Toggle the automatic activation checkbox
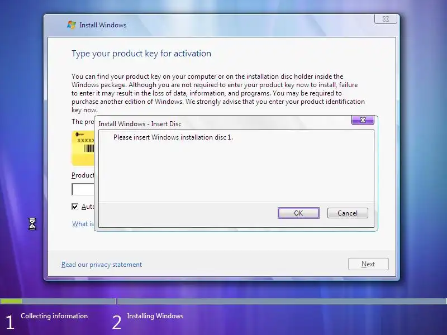The width and height of the screenshot is (447, 335). pyautogui.click(x=75, y=207)
